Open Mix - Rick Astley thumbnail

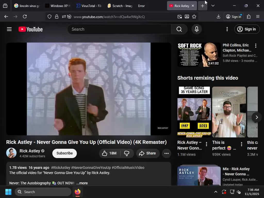point(199,176)
